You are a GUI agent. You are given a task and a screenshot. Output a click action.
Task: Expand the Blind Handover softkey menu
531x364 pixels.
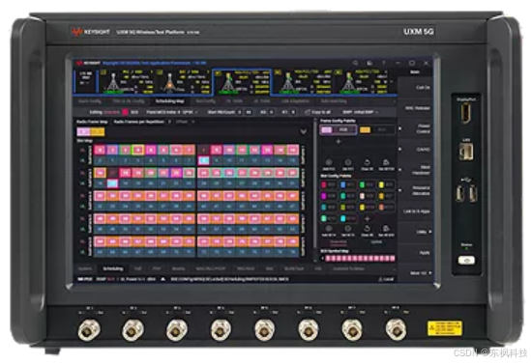(x=415, y=170)
